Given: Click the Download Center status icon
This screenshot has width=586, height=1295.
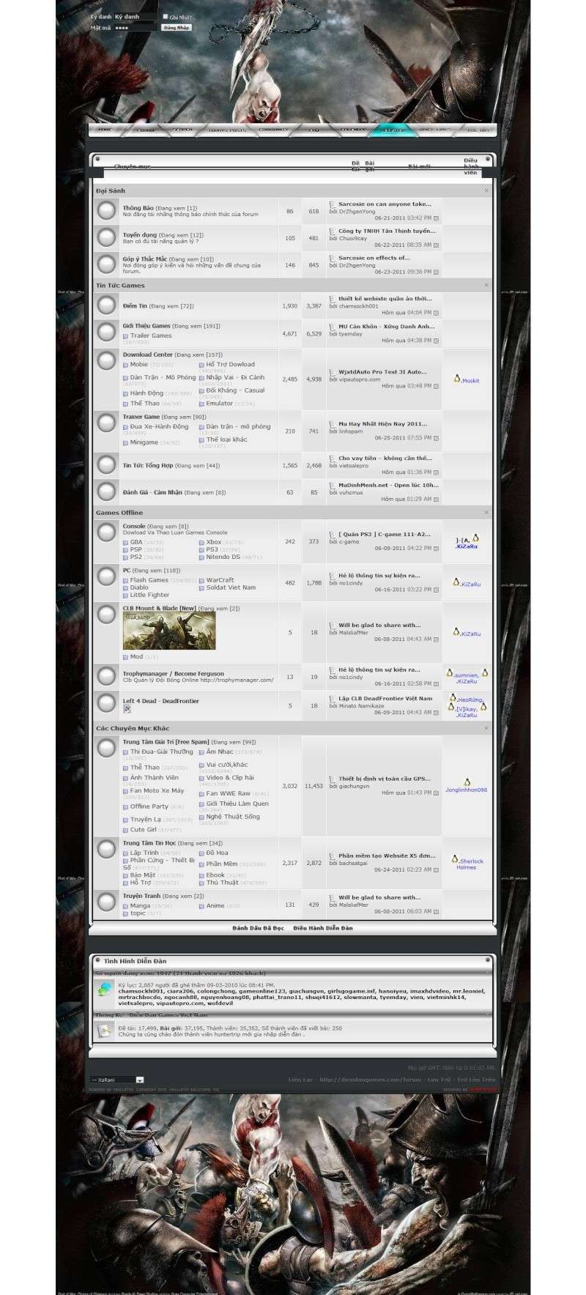Looking at the screenshot, I should (107, 361).
